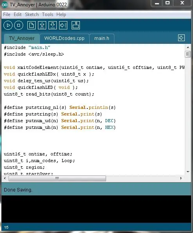Open the Sketch menu

(x=32, y=14)
